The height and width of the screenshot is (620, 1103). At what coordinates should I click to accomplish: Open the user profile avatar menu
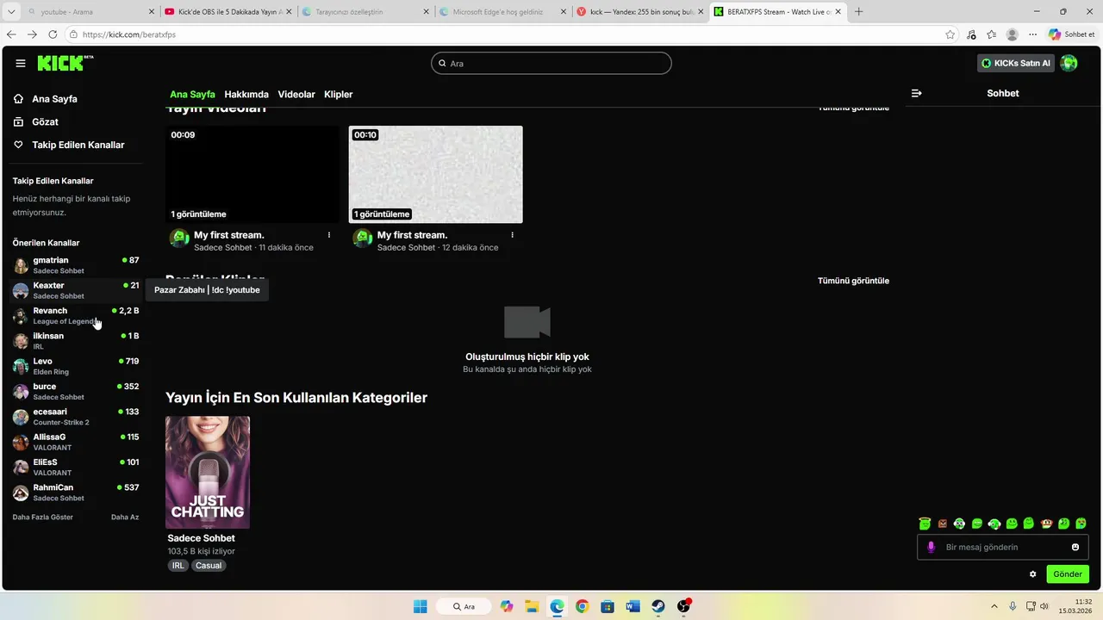point(1069,63)
